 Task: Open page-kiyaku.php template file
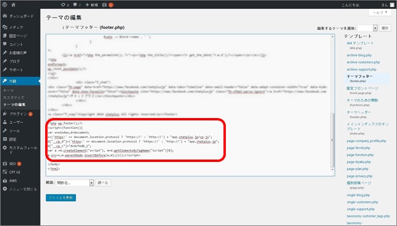[359, 162]
